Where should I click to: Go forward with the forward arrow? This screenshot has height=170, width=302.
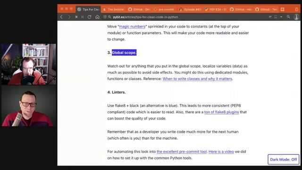pyautogui.click(x=69, y=17)
